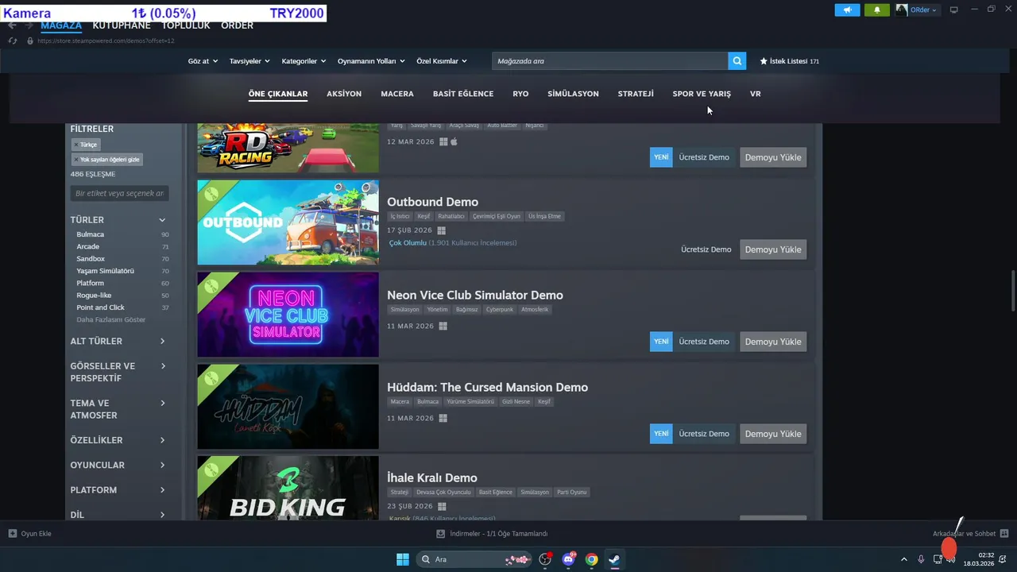Click the blue megaphone announcements icon

(x=847, y=10)
